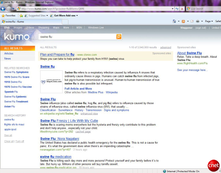
Task: Click the Windows Live link
Action: (x=96, y=28)
